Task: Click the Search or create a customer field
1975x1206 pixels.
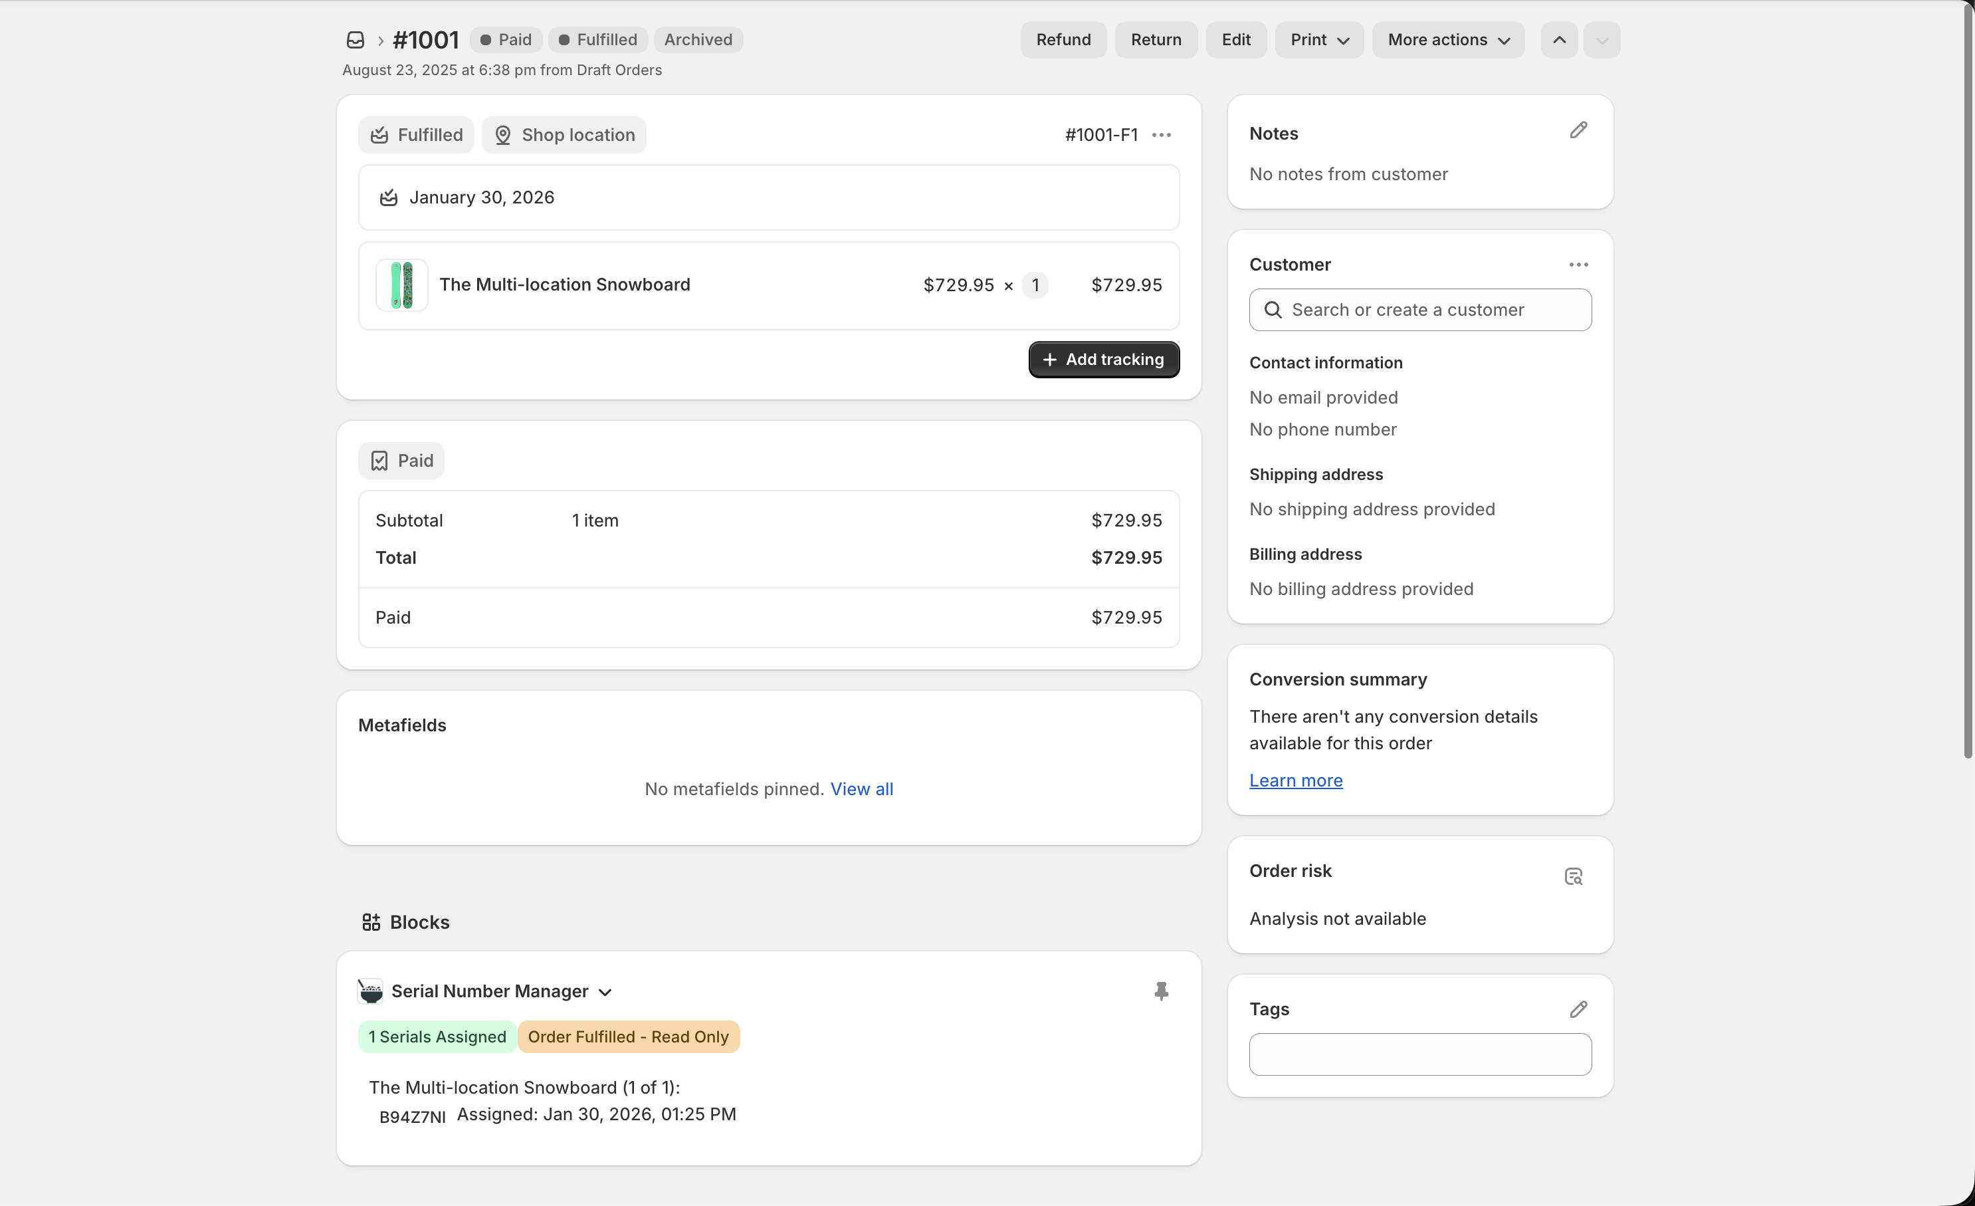Action: (1419, 310)
